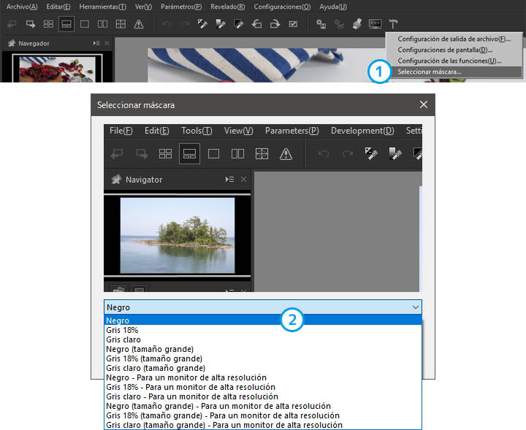Close the Seleccionar máscara dialog
This screenshot has height=430, width=526.
424,105
